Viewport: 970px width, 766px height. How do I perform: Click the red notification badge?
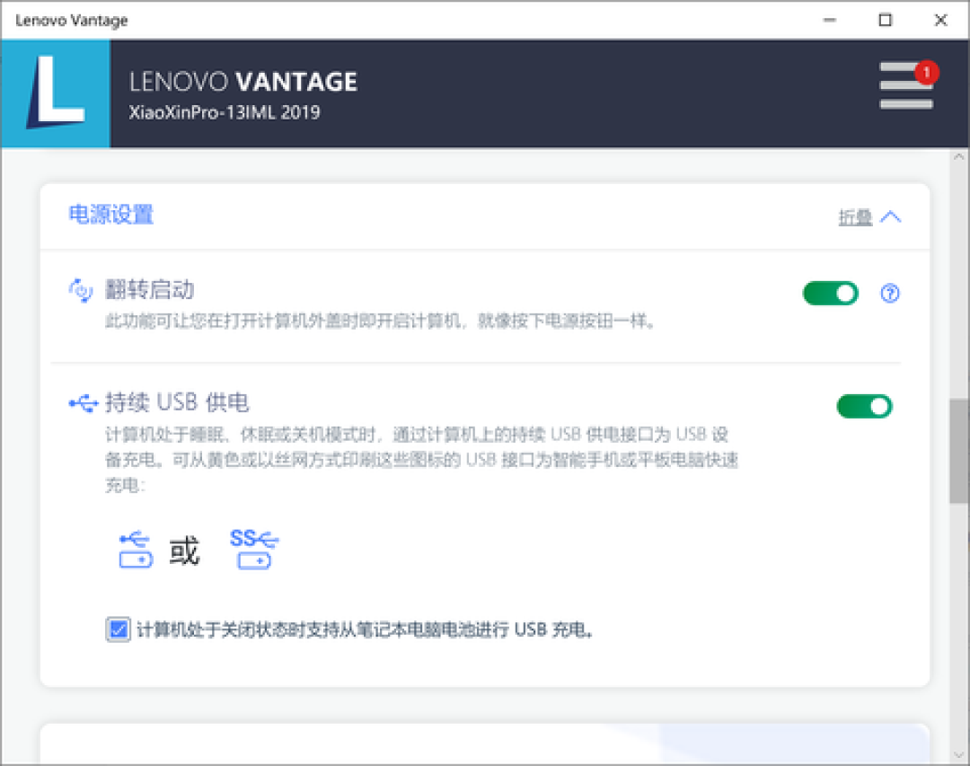[926, 73]
